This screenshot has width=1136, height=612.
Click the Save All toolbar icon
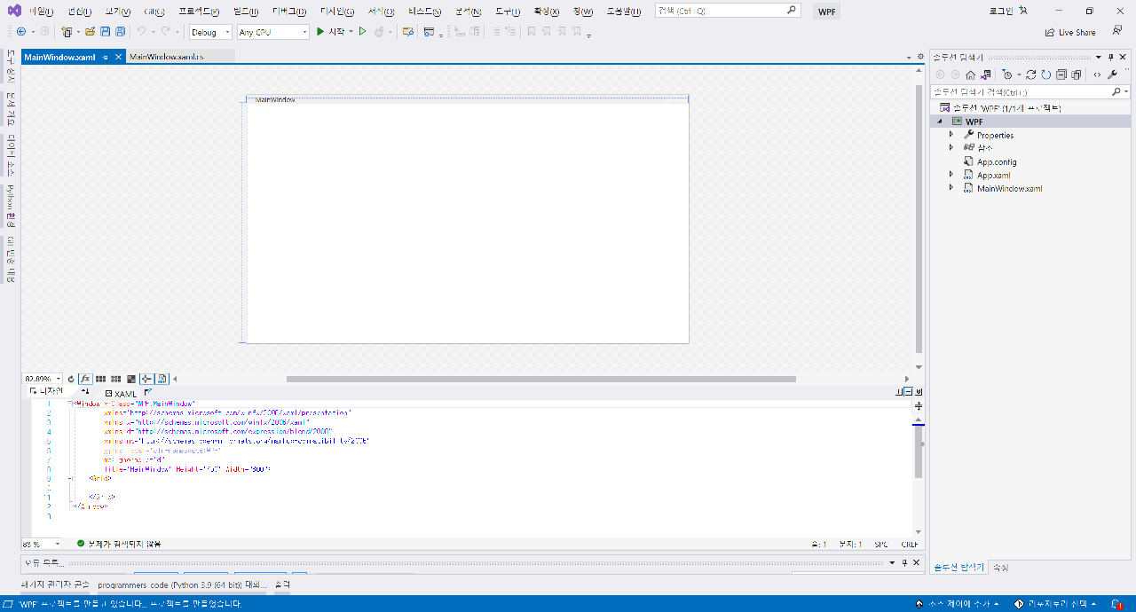(x=119, y=31)
